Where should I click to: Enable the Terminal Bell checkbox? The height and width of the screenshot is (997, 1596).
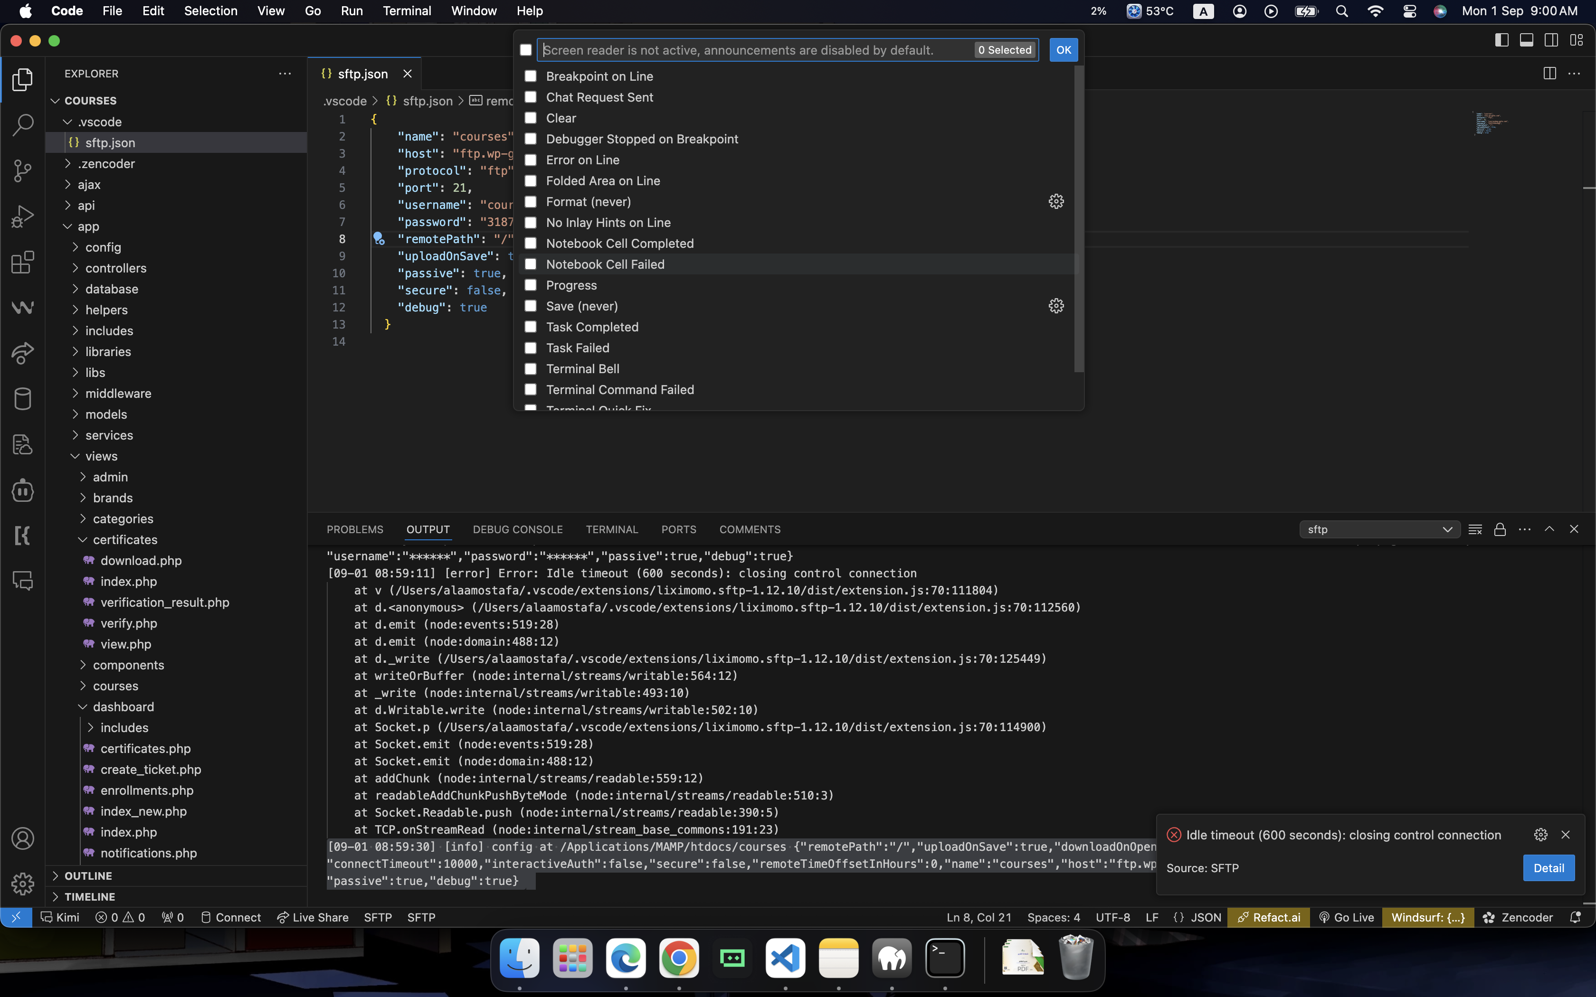click(x=530, y=368)
